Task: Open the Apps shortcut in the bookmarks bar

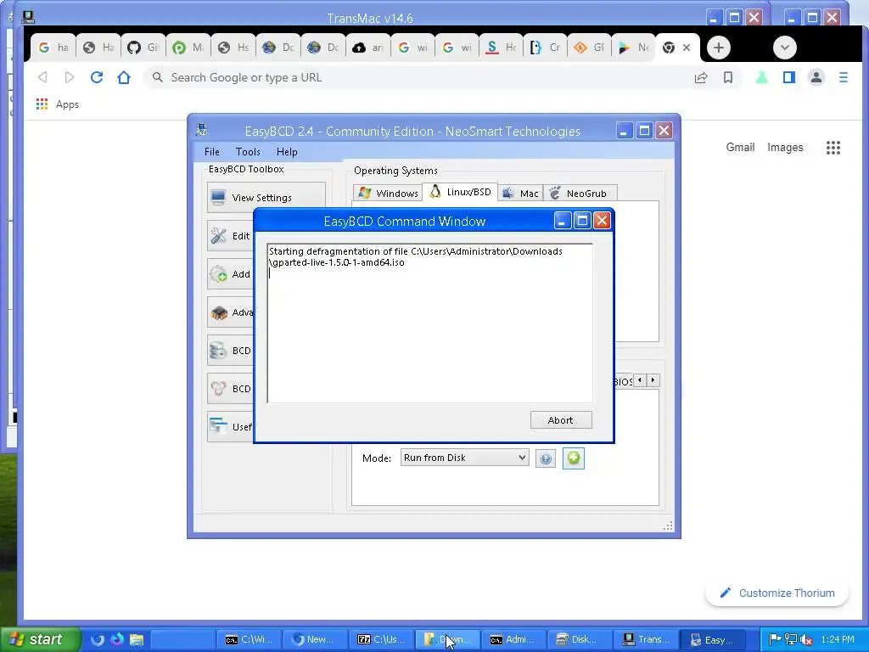Action: pos(58,104)
